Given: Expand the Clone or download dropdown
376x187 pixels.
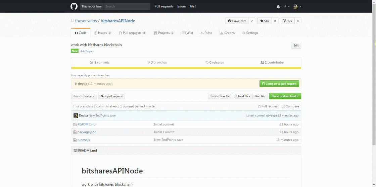Looking at the screenshot, I should pyautogui.click(x=285, y=96).
